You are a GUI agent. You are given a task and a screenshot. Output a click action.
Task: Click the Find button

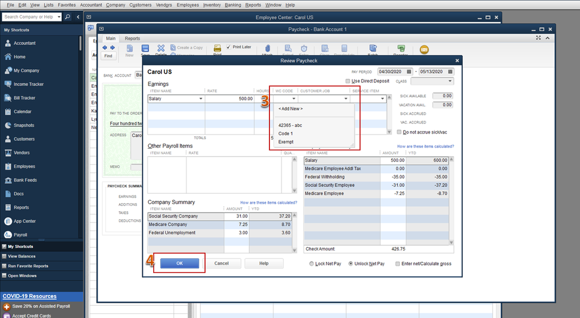coord(109,56)
